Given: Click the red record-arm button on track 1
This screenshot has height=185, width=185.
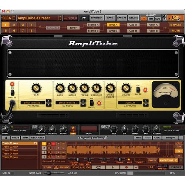Looking at the screenshot, I should click(x=54, y=144).
